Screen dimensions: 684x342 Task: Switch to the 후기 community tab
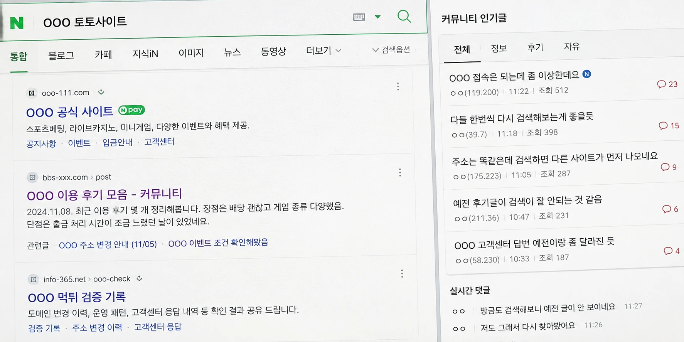(x=535, y=47)
